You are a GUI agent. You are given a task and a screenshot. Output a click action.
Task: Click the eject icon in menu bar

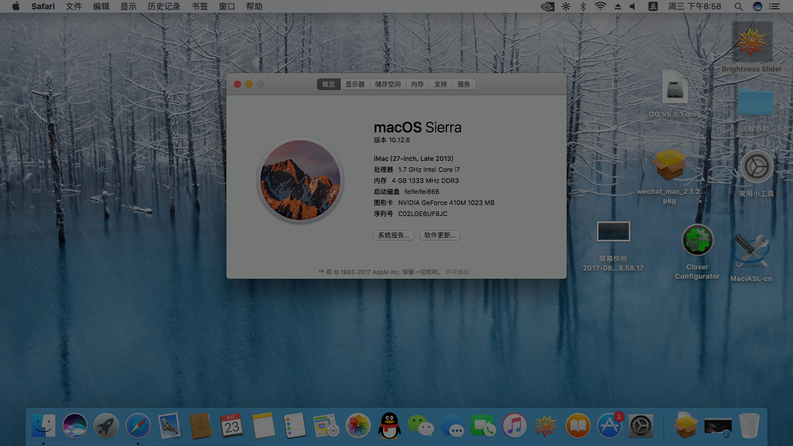click(618, 6)
